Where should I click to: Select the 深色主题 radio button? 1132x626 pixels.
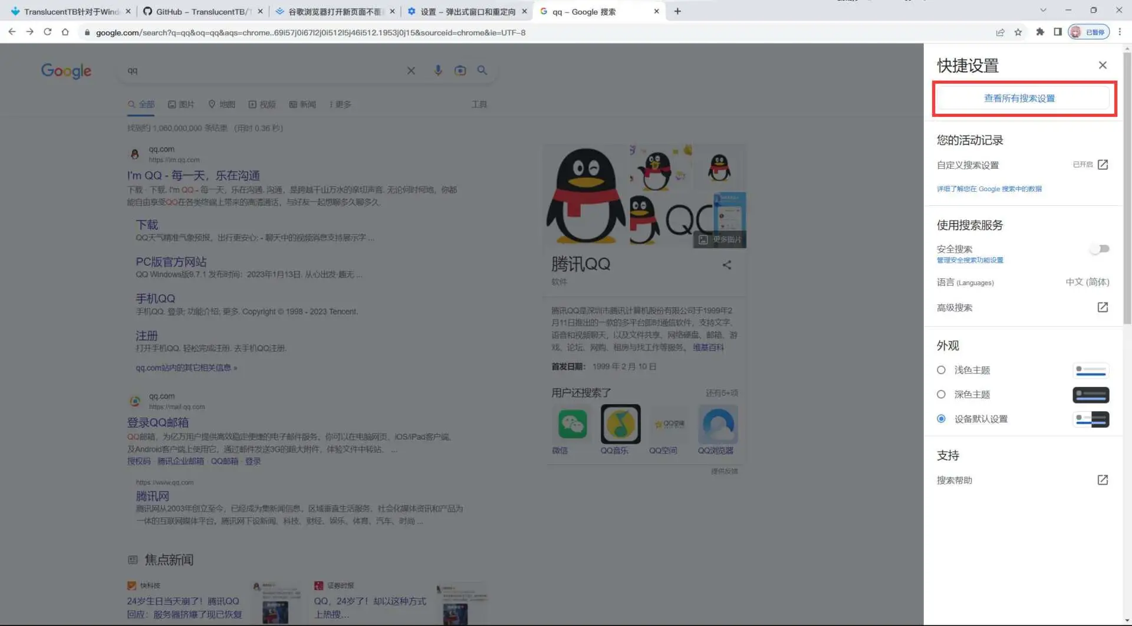click(x=941, y=394)
